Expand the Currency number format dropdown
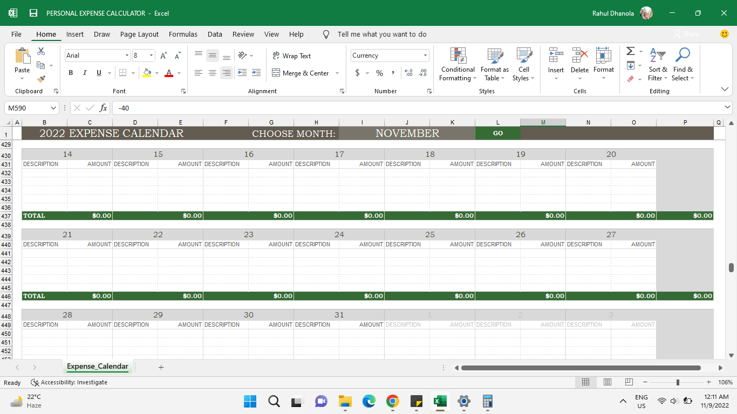The height and width of the screenshot is (414, 737). point(425,56)
